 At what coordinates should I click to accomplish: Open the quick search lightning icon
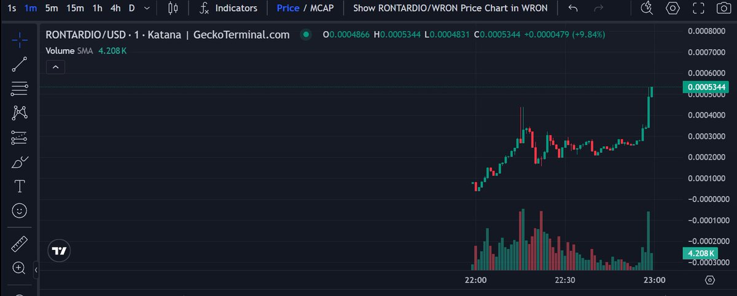coord(648,9)
